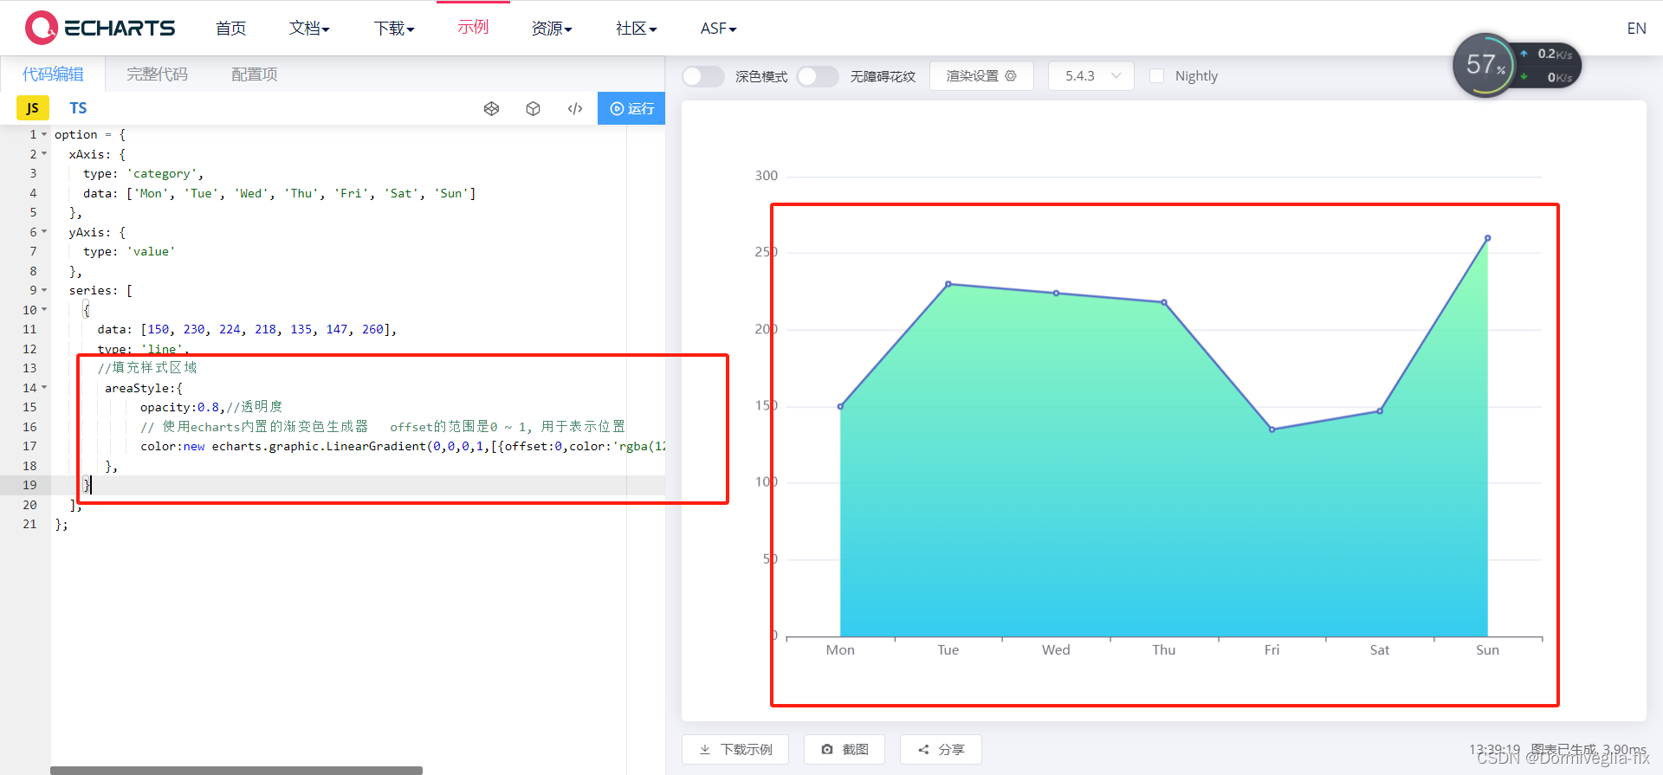The height and width of the screenshot is (775, 1663).
Task: Expand the 文档 menu
Action: (x=309, y=29)
